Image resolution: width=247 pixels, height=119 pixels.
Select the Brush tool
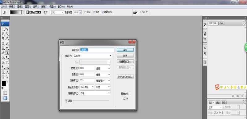pyautogui.click(x=7, y=43)
